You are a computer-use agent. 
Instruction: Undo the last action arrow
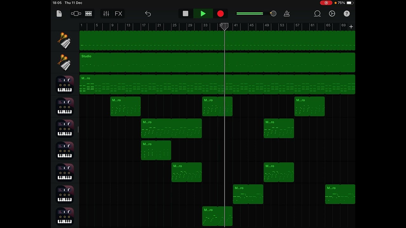[148, 14]
